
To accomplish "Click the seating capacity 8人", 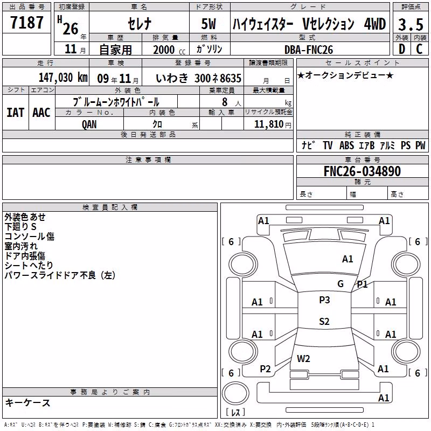I will point(231,102).
